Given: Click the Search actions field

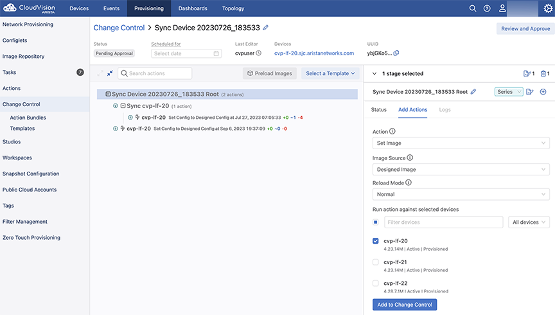Looking at the screenshot, I should pyautogui.click(x=155, y=73).
